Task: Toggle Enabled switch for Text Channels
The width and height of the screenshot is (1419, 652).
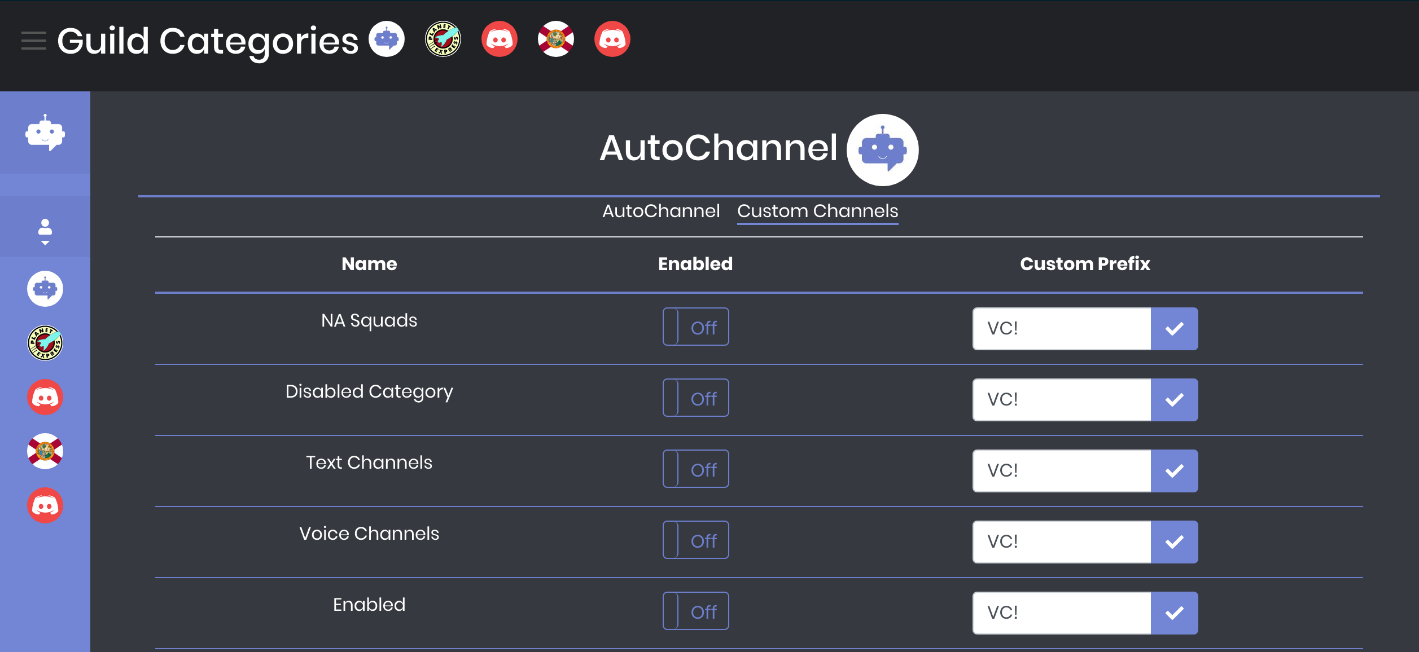Action: coord(695,469)
